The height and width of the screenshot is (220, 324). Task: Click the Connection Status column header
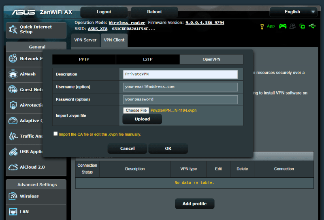click(87, 169)
